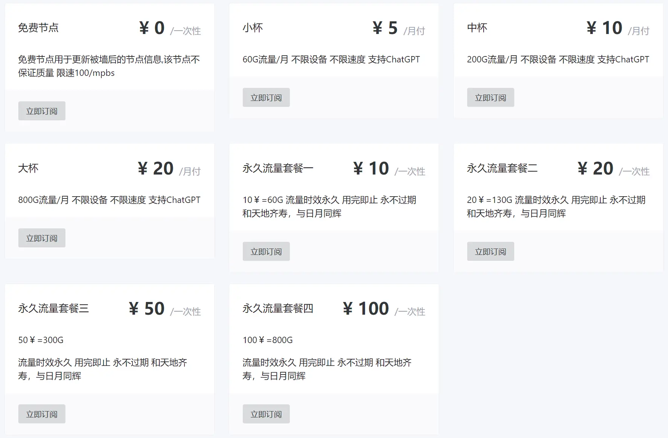Click the 800G流量/月 description text
This screenshot has width=668, height=438.
click(109, 200)
